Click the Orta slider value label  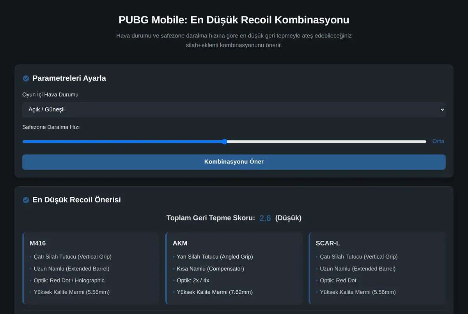pyautogui.click(x=438, y=141)
